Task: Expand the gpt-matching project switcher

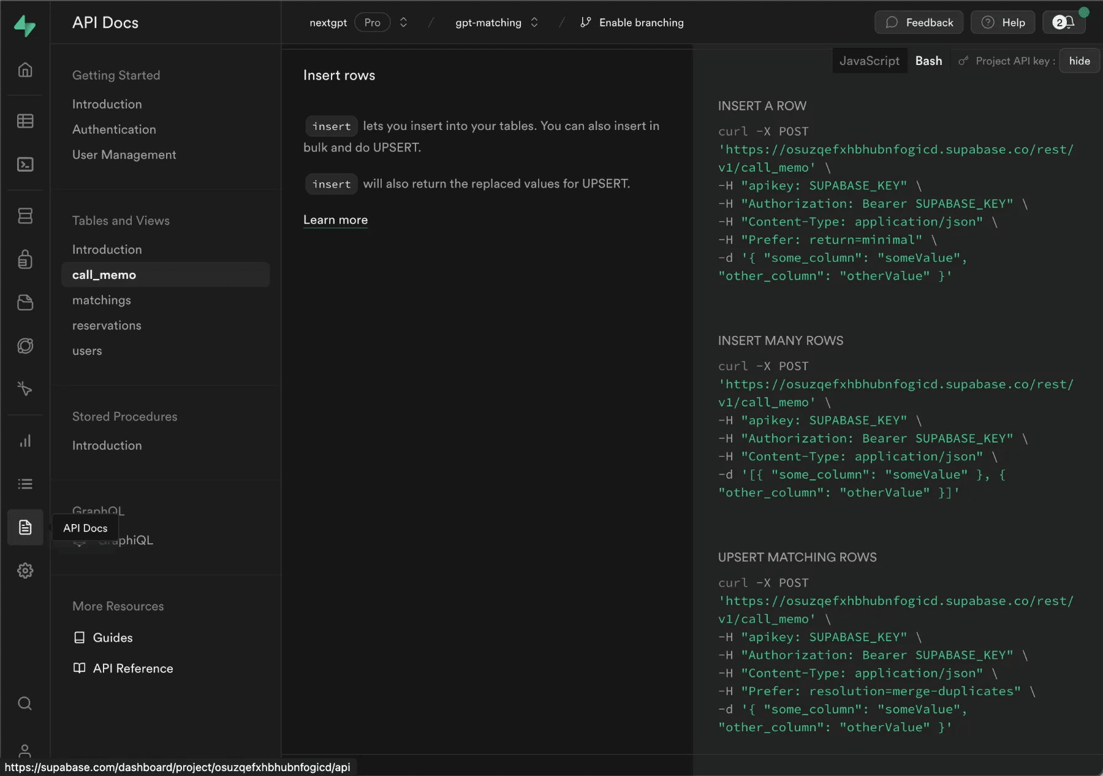Action: coord(534,23)
